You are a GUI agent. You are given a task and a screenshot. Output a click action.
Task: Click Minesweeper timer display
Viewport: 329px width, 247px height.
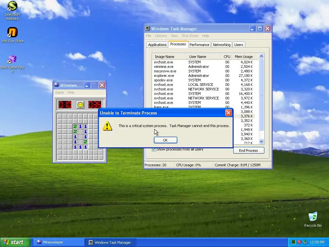[95, 105]
